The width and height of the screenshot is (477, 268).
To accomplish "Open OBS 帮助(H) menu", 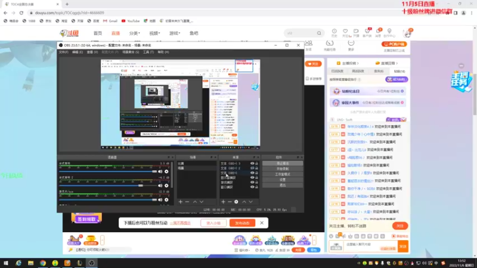I will click(x=163, y=52).
